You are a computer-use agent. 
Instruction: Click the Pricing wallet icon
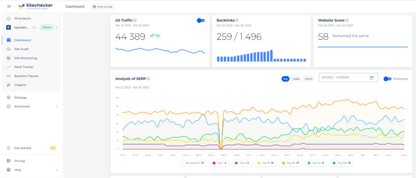coord(9,161)
